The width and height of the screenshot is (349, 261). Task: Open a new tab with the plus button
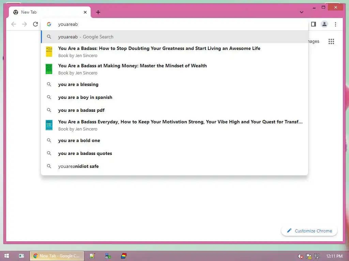[x=98, y=12]
